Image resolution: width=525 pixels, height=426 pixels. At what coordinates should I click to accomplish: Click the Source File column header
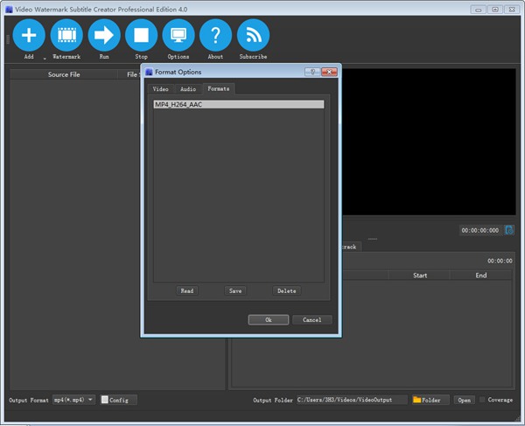pos(64,74)
